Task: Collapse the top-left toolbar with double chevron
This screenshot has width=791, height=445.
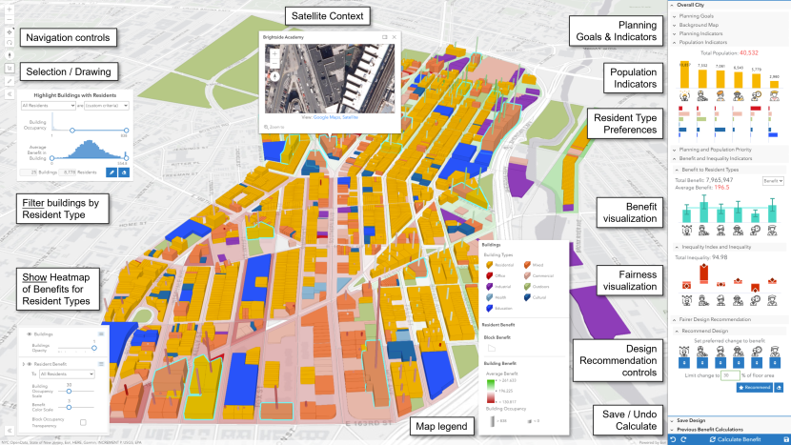Action: pos(10,94)
